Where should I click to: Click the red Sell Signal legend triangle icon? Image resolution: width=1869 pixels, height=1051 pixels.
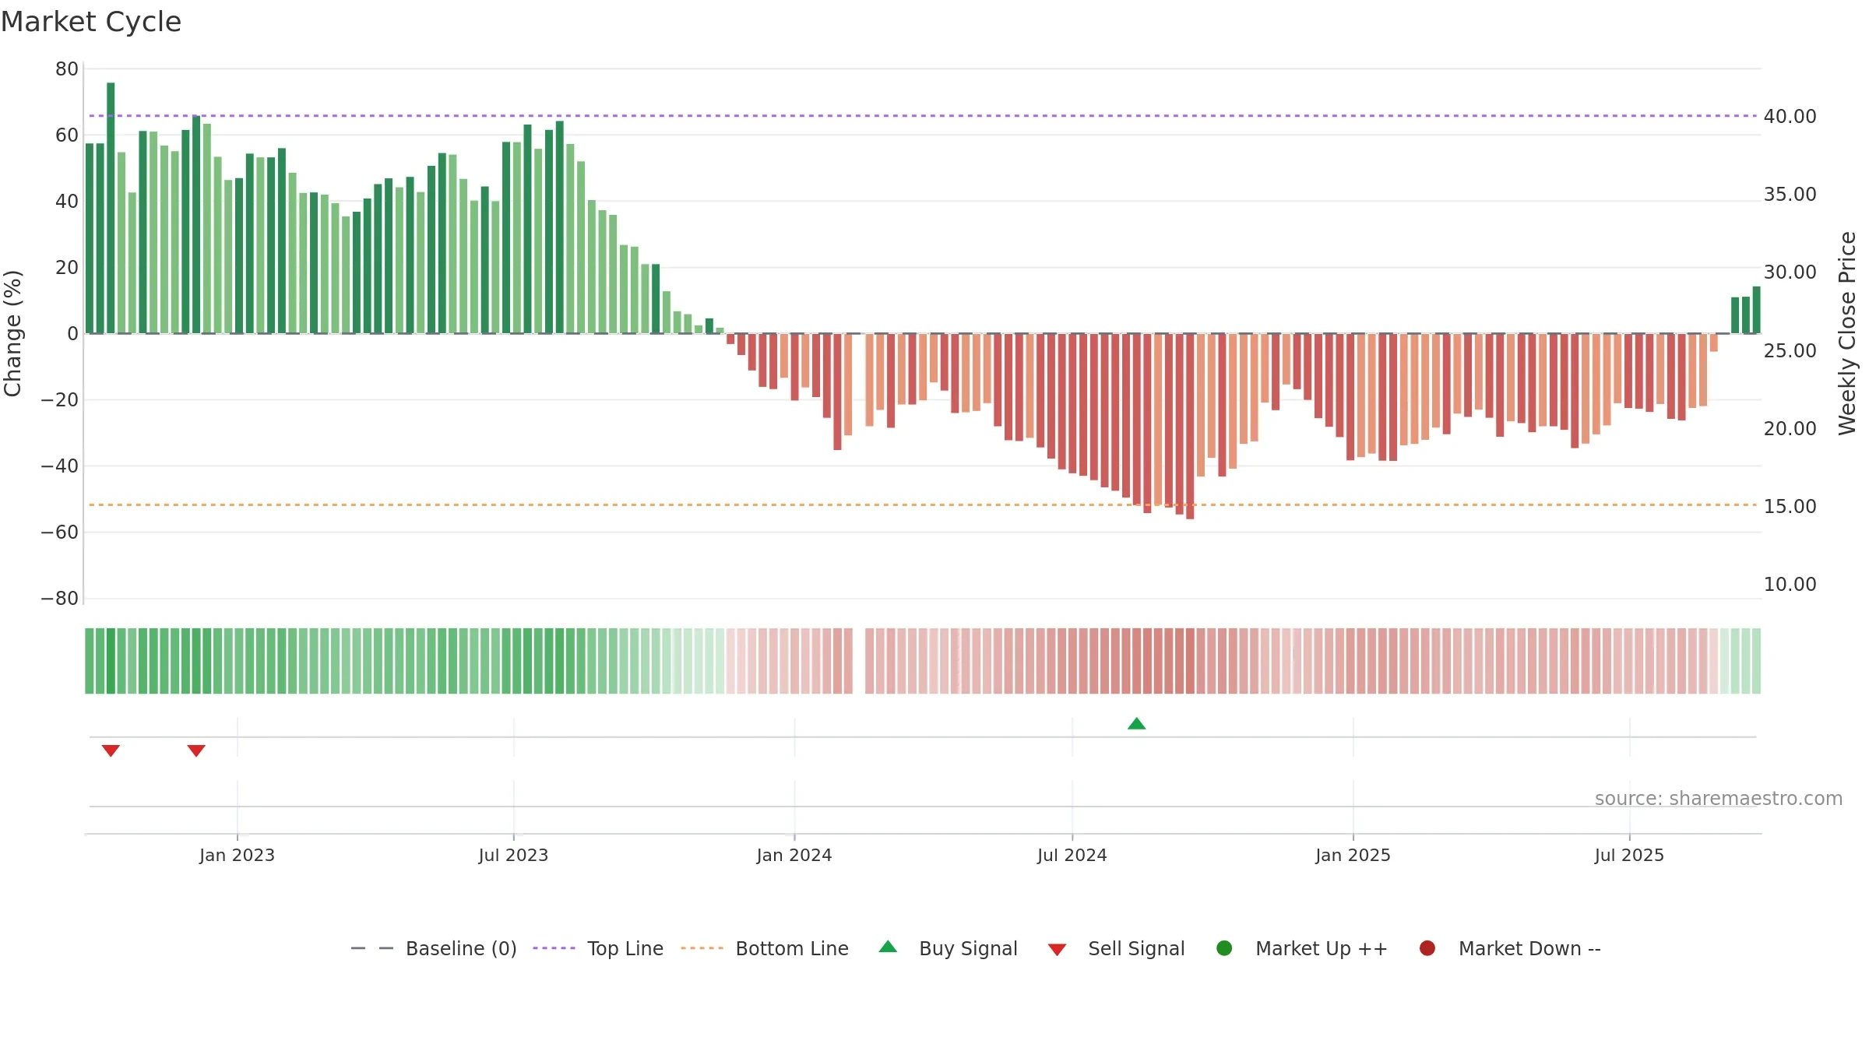tap(1057, 950)
